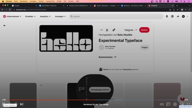
Task: Open the Batu Akyıldız uploader link
Action: pyautogui.click(x=125, y=35)
